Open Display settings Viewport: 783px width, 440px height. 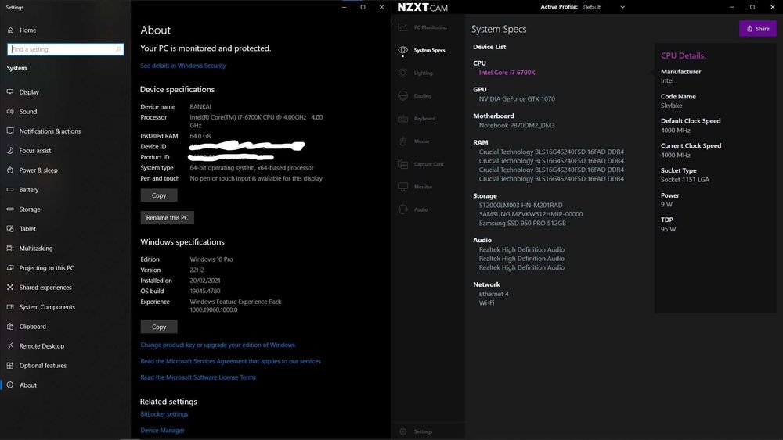[29, 92]
